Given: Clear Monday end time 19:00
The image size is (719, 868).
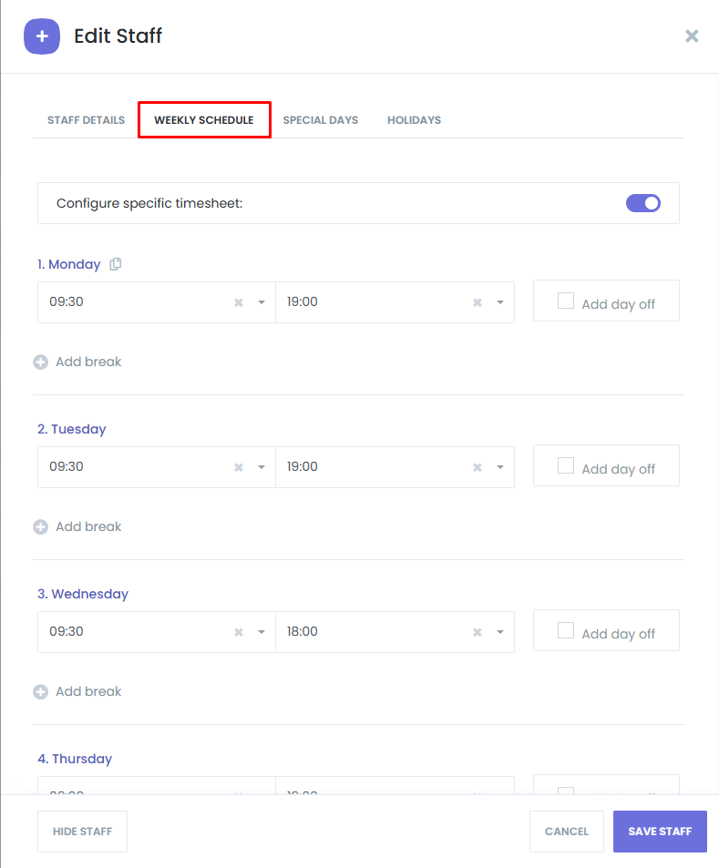Looking at the screenshot, I should pos(477,302).
